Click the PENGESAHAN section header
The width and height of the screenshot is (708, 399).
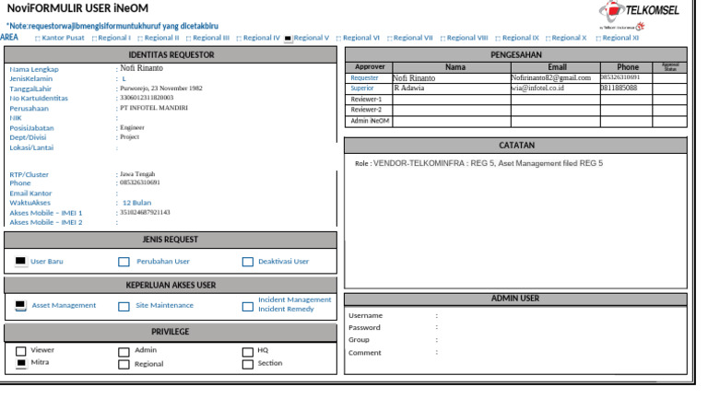tap(515, 55)
